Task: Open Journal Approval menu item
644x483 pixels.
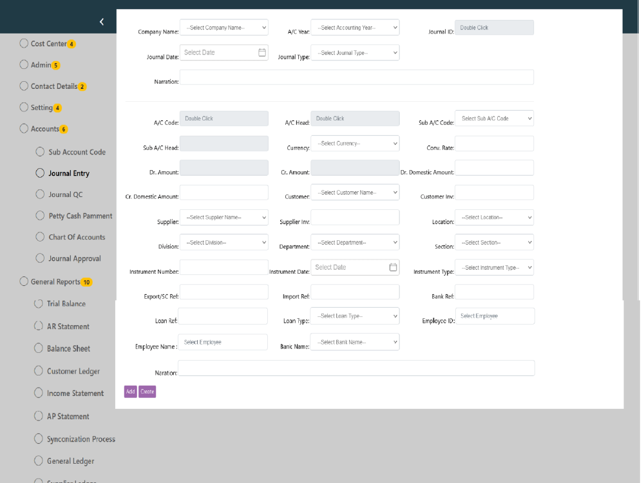Action: click(74, 259)
